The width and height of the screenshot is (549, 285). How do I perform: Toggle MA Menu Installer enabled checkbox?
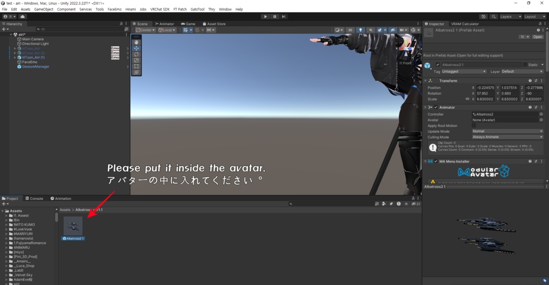click(x=436, y=161)
